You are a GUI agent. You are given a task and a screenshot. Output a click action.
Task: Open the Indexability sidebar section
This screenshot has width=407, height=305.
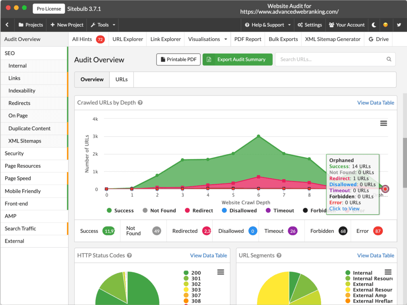[34, 91]
